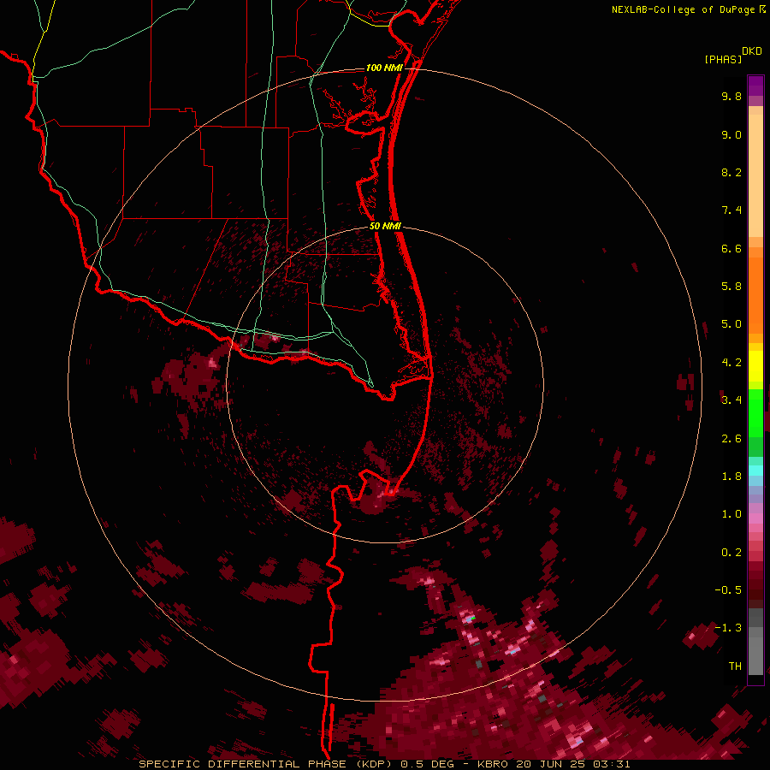Click the 50 NMI range ring label
The height and width of the screenshot is (770, 770).
point(385,226)
